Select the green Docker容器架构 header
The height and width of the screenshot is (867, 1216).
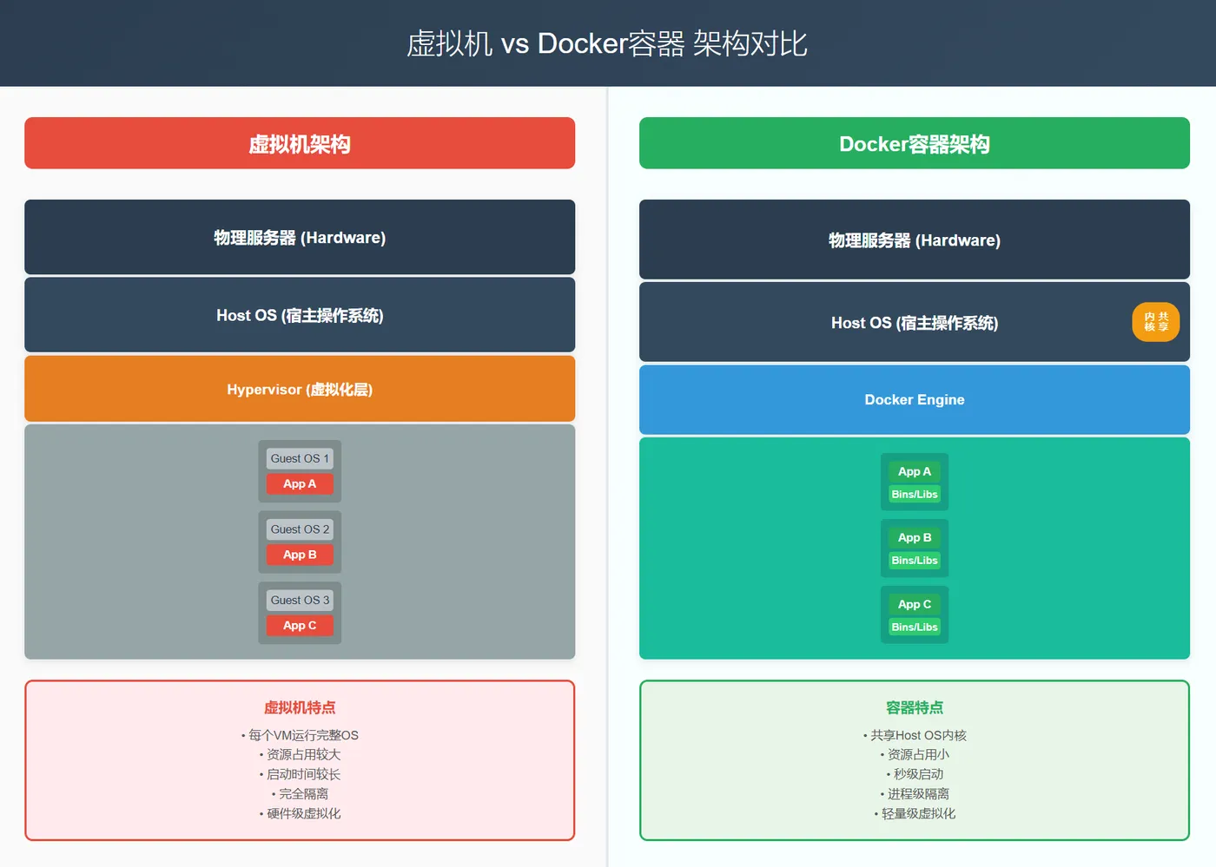pyautogui.click(x=915, y=143)
